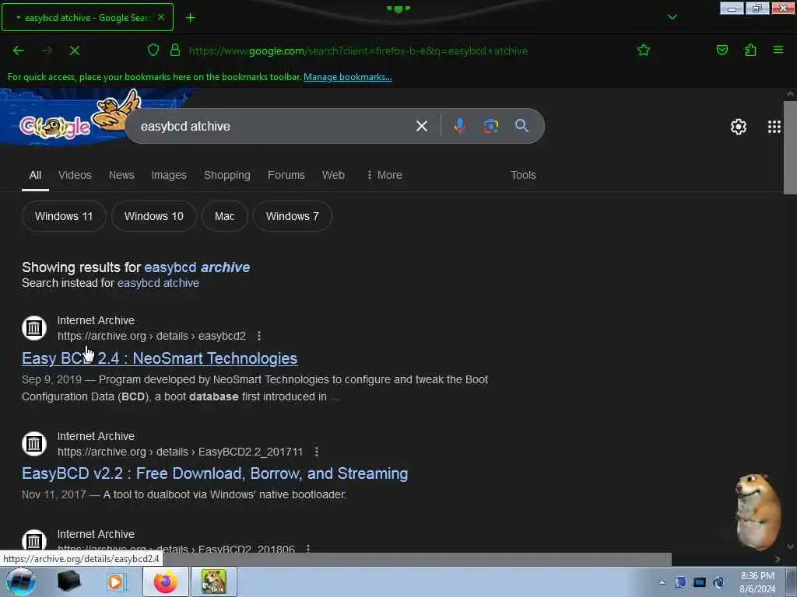797x597 pixels.
Task: Open the tracking protection shield icon
Action: [x=153, y=50]
